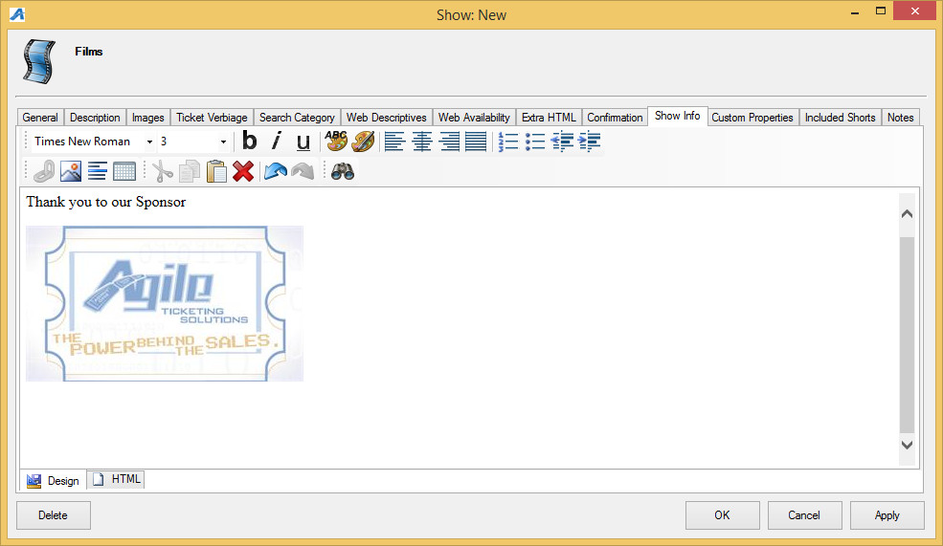Viewport: 943px width, 546px height.
Task: Paste from clipboard
Action: coord(216,172)
